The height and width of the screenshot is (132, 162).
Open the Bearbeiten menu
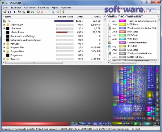16,8
